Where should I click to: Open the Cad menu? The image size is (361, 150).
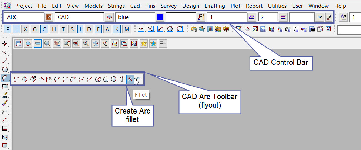135,6
